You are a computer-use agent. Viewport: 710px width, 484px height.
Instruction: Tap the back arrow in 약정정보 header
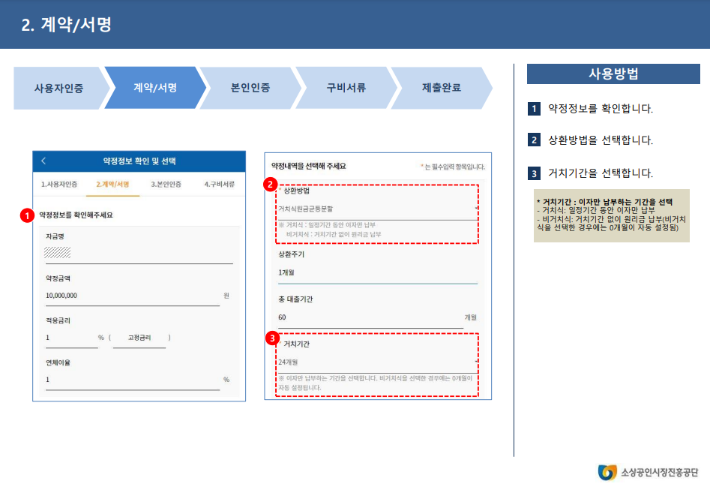click(43, 161)
